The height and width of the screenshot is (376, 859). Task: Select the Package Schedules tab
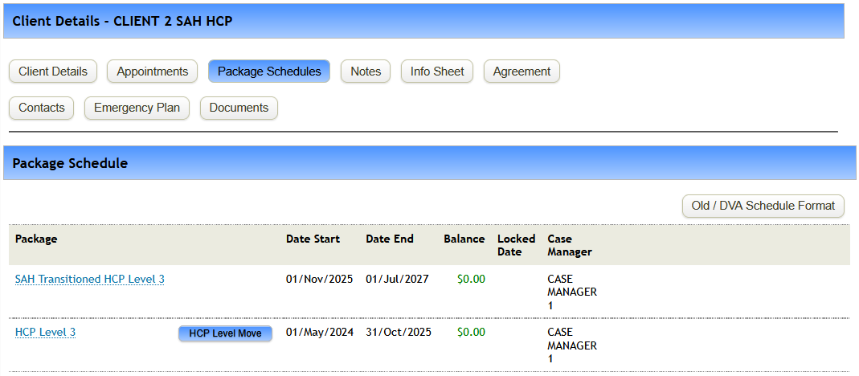point(269,72)
